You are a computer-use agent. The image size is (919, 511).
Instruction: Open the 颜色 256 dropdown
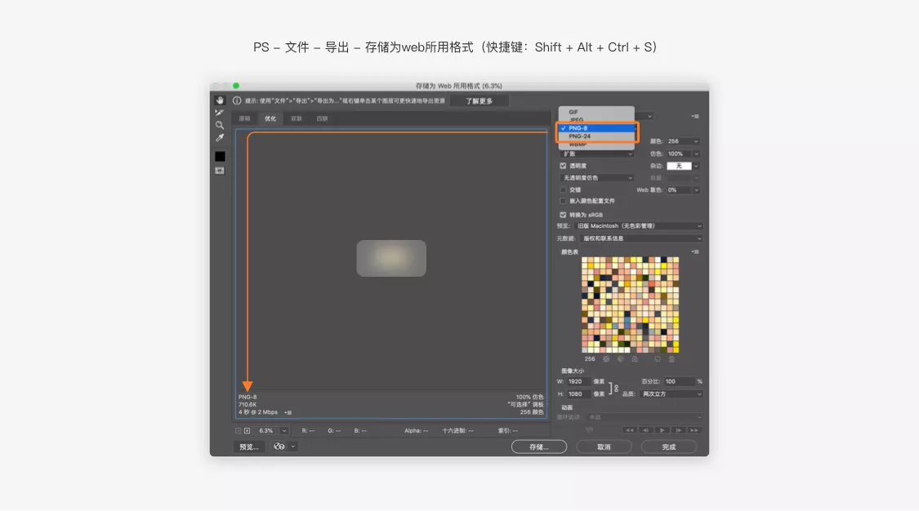683,141
